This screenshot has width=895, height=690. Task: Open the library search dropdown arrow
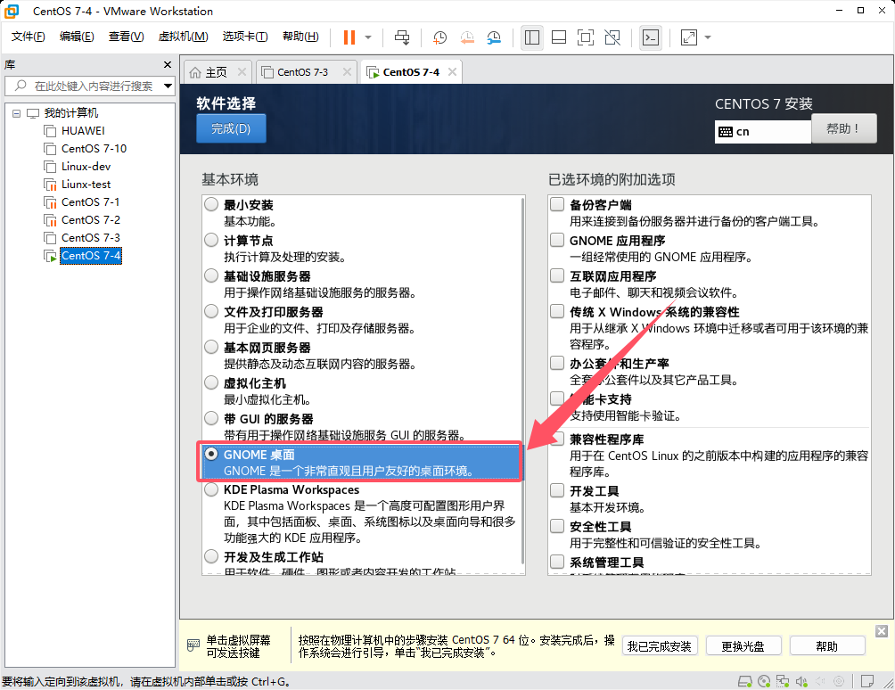[x=168, y=86]
